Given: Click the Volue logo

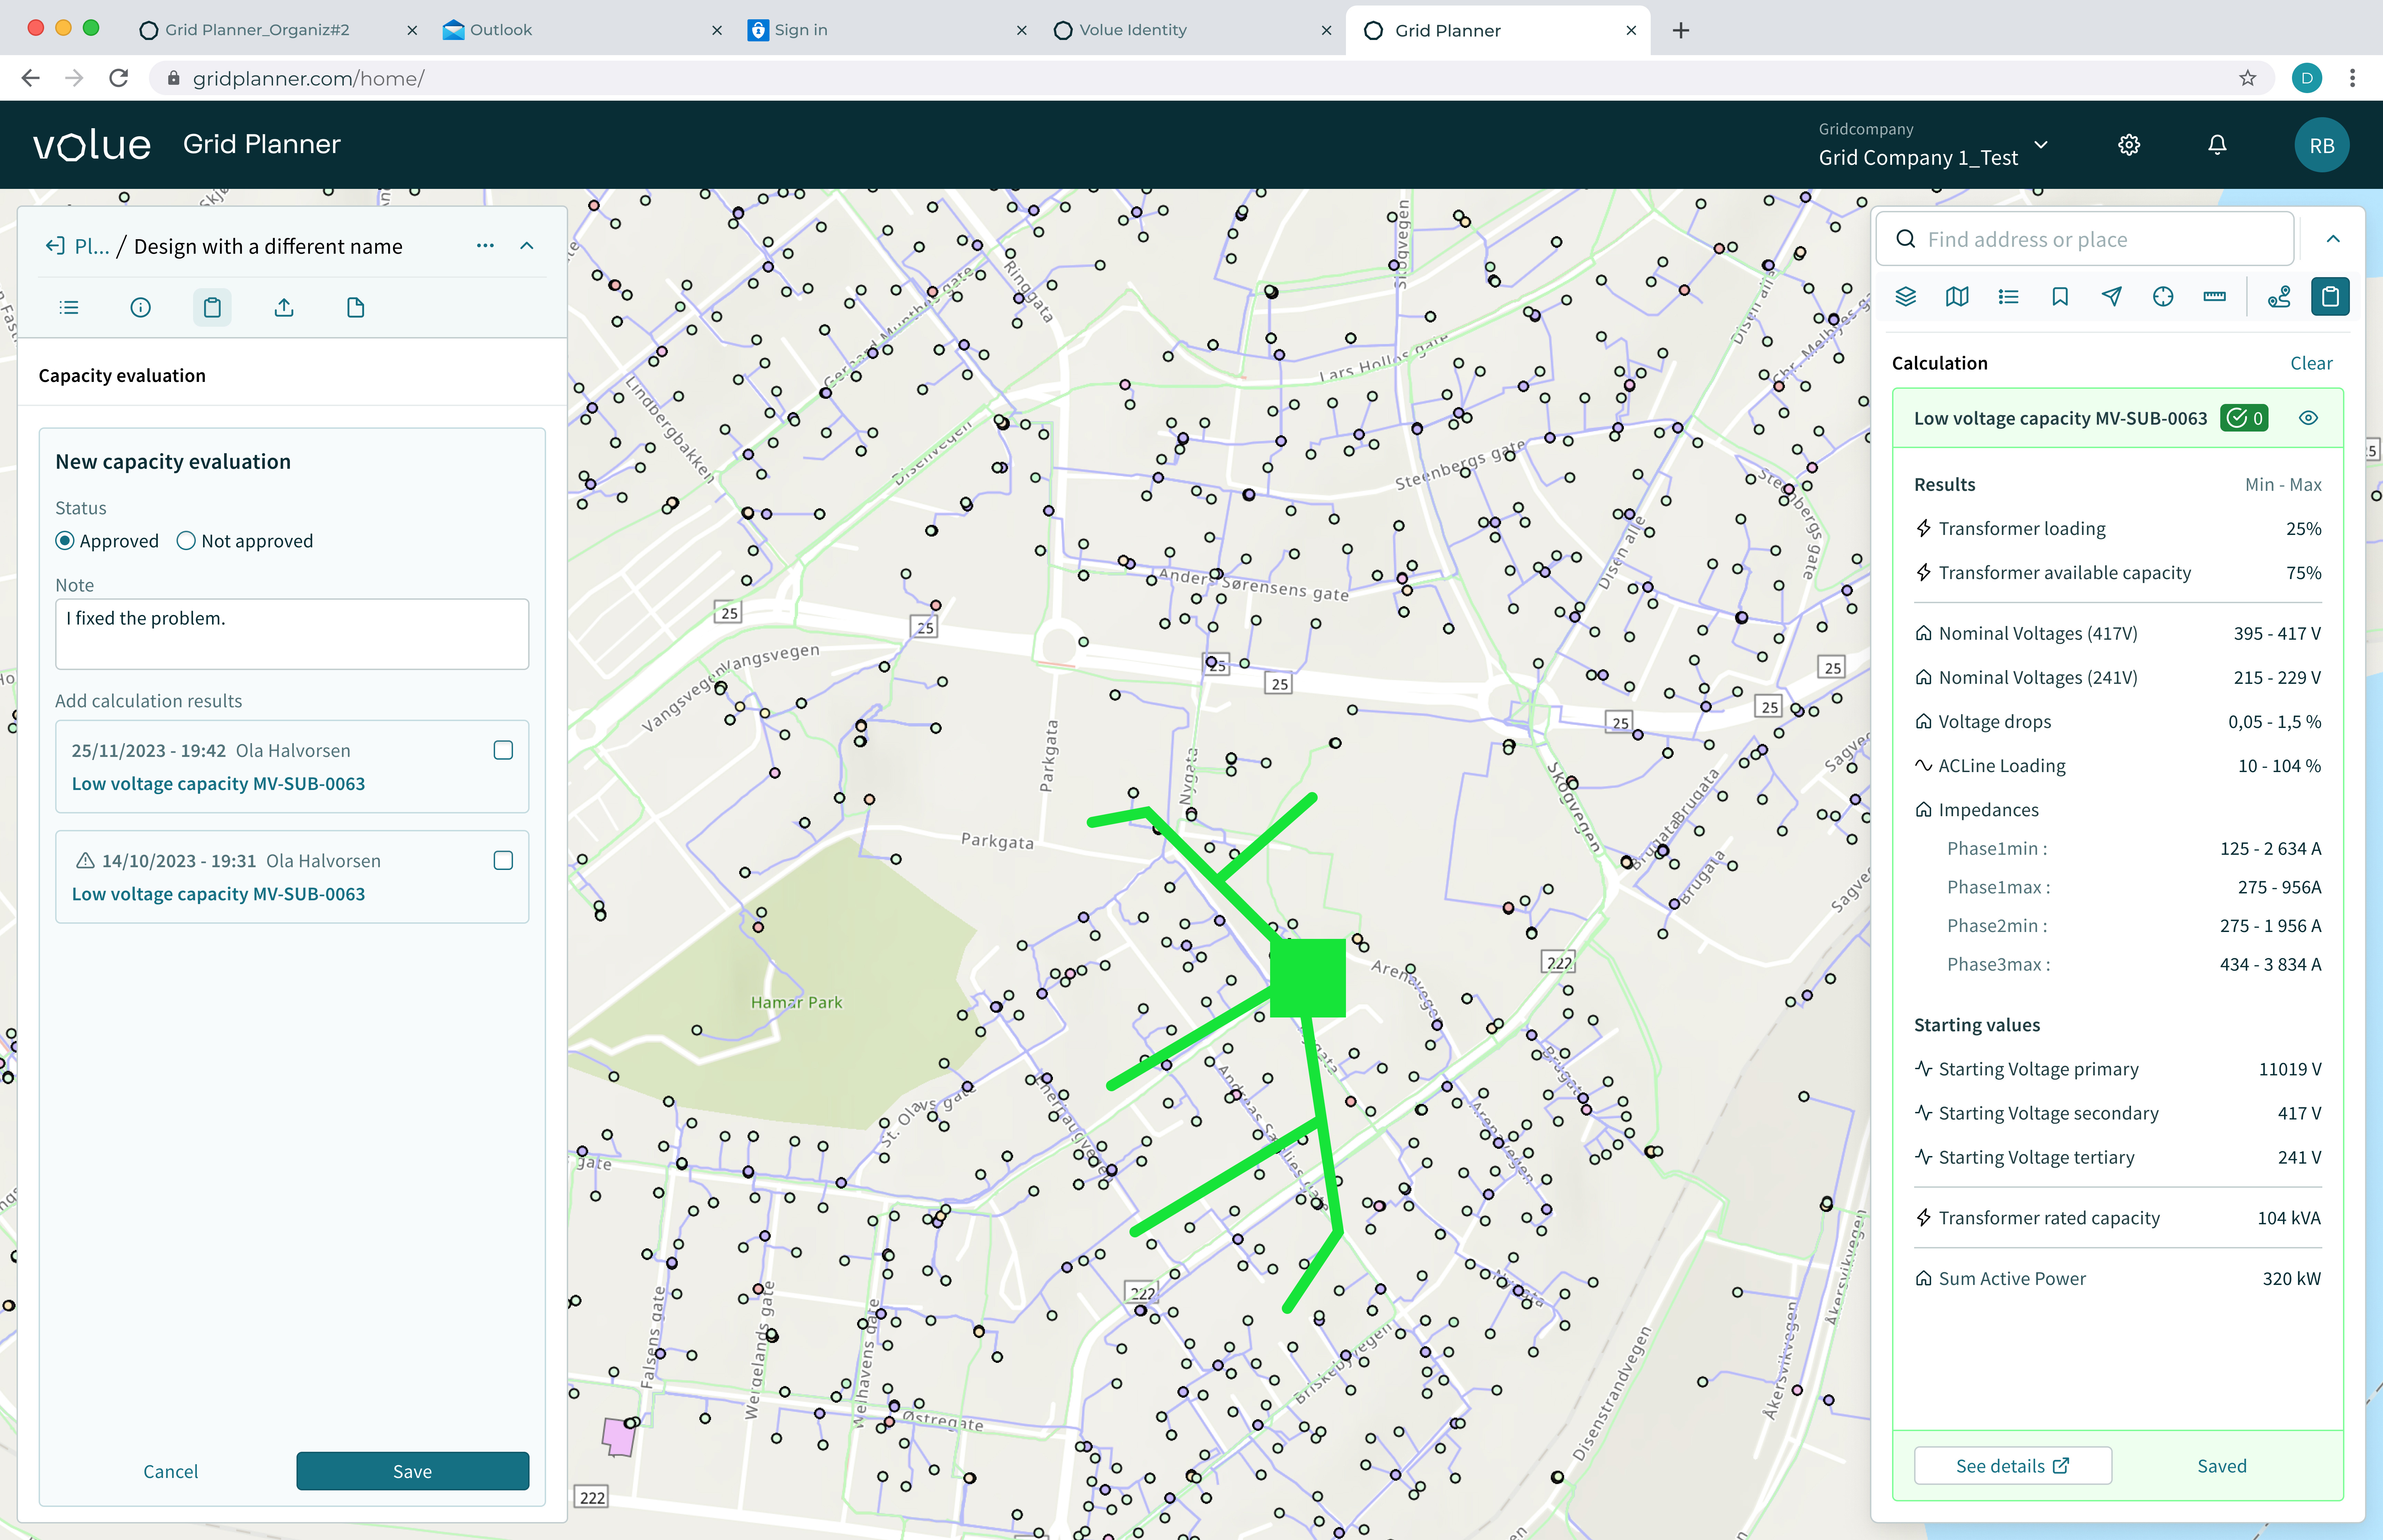Looking at the screenshot, I should coord(92,145).
